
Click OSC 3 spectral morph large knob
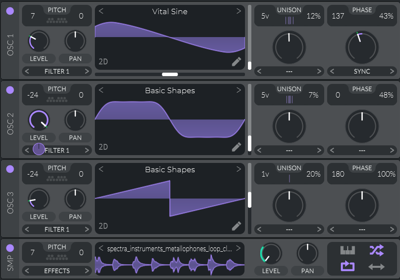pyautogui.click(x=289, y=205)
